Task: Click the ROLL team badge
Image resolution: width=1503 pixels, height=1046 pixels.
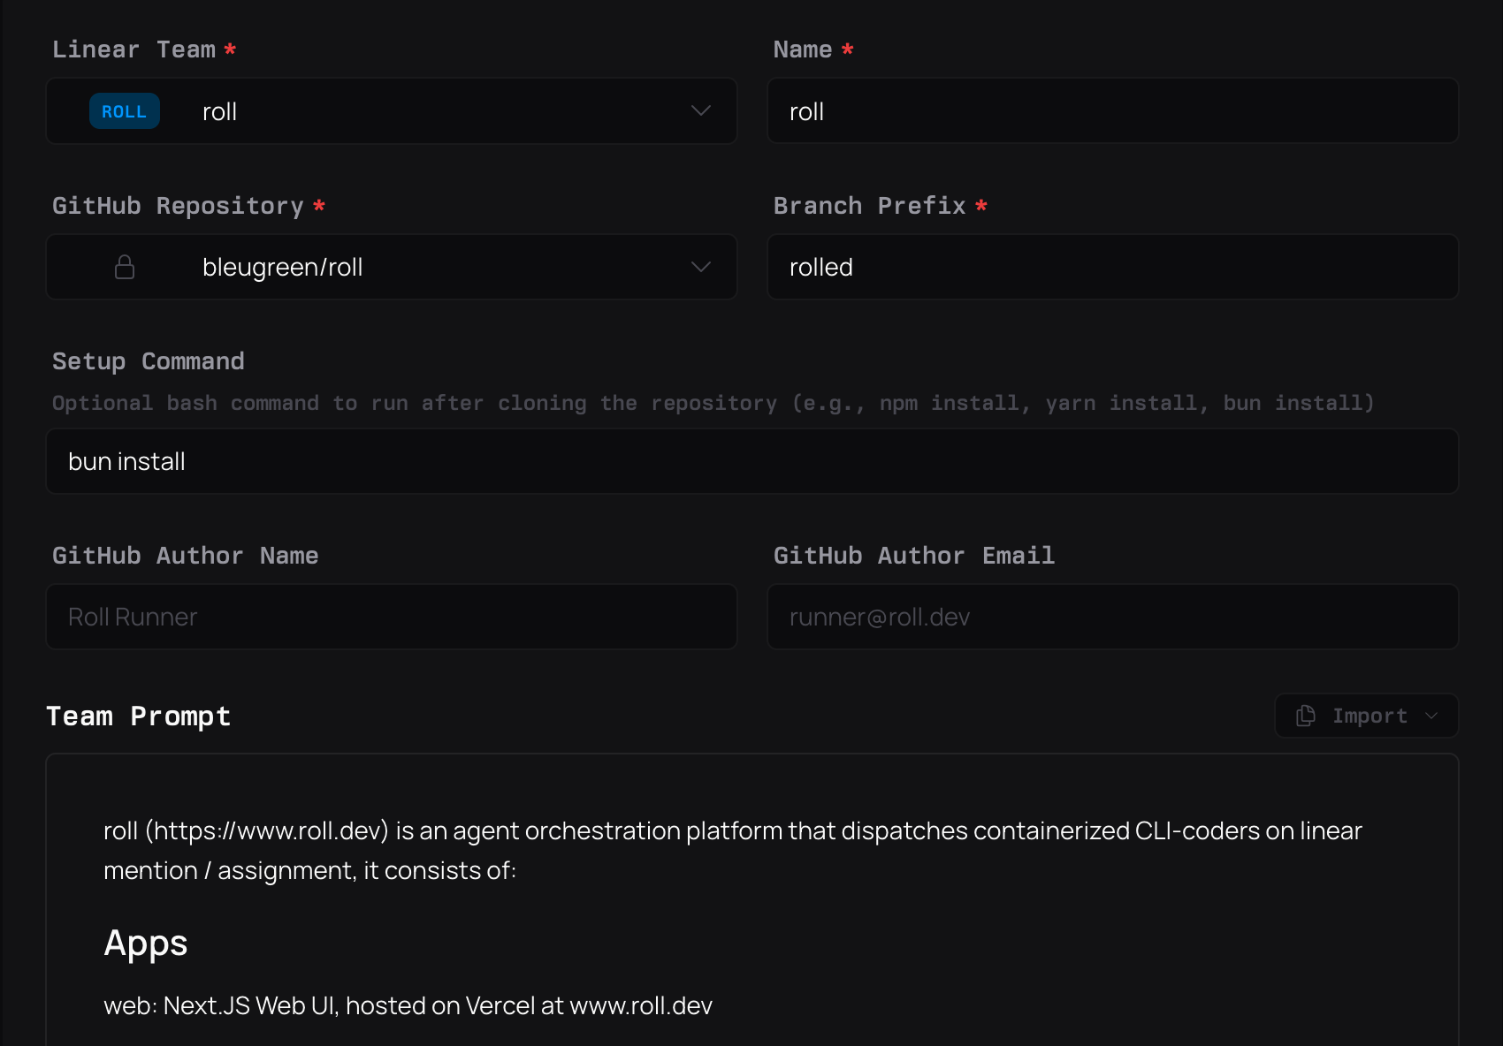Action: tap(124, 110)
